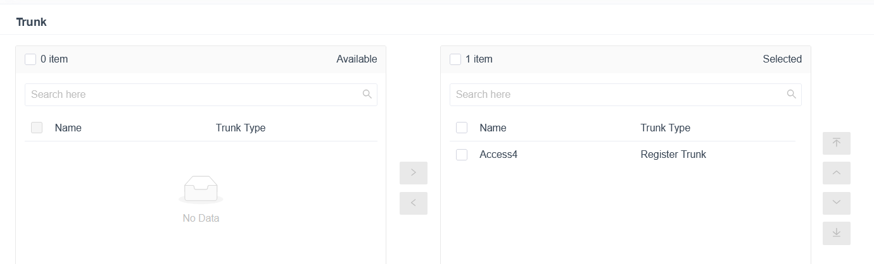Focus the Available panel search field
The height and width of the screenshot is (264, 874).
pyautogui.click(x=201, y=95)
